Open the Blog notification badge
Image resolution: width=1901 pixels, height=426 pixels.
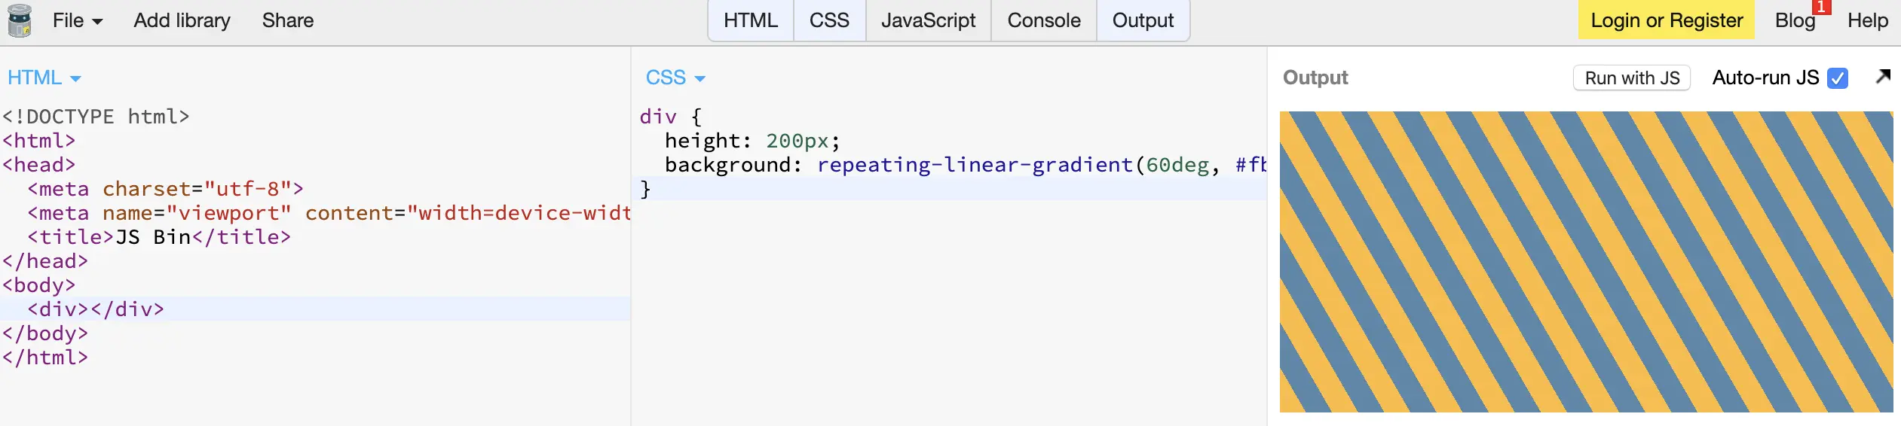pyautogui.click(x=1822, y=7)
